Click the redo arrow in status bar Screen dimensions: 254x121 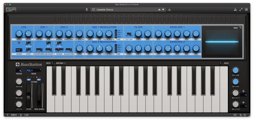point(244,115)
